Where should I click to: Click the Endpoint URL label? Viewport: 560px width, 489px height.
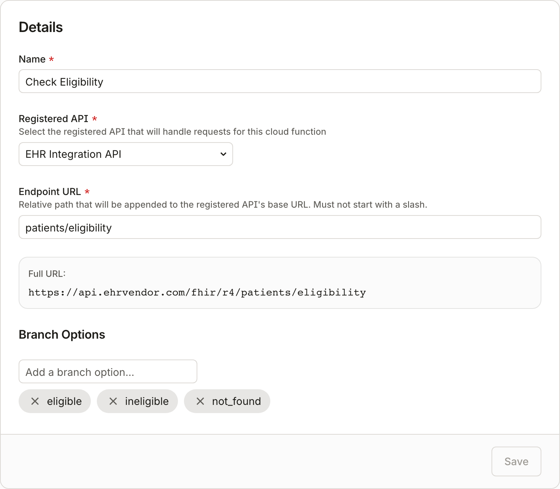(50, 192)
